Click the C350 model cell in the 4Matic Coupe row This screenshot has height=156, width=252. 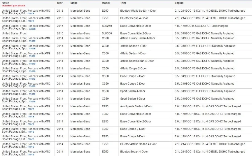(105, 69)
